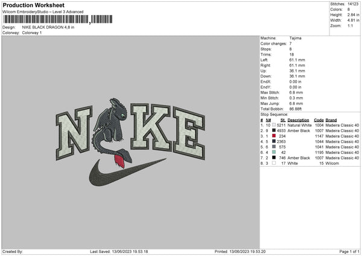Click the code 1147 cell
Screen dimensions: 362x256
pyautogui.click(x=319, y=136)
